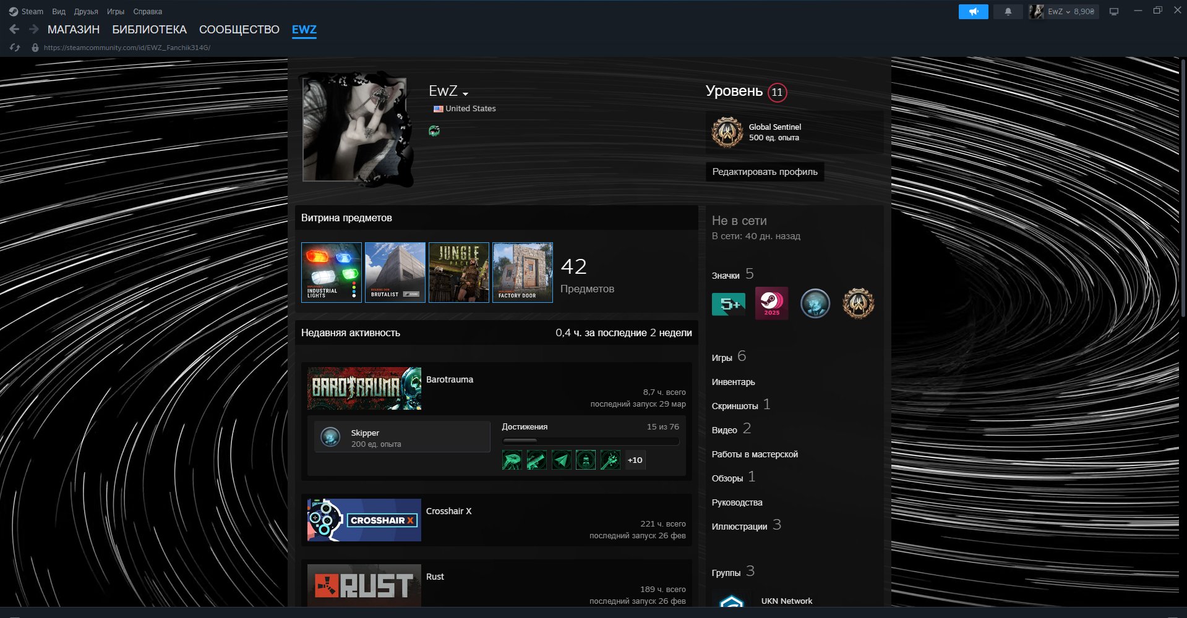This screenshot has height=618, width=1187.
Task: Click the profile URL address text
Action: [127, 48]
